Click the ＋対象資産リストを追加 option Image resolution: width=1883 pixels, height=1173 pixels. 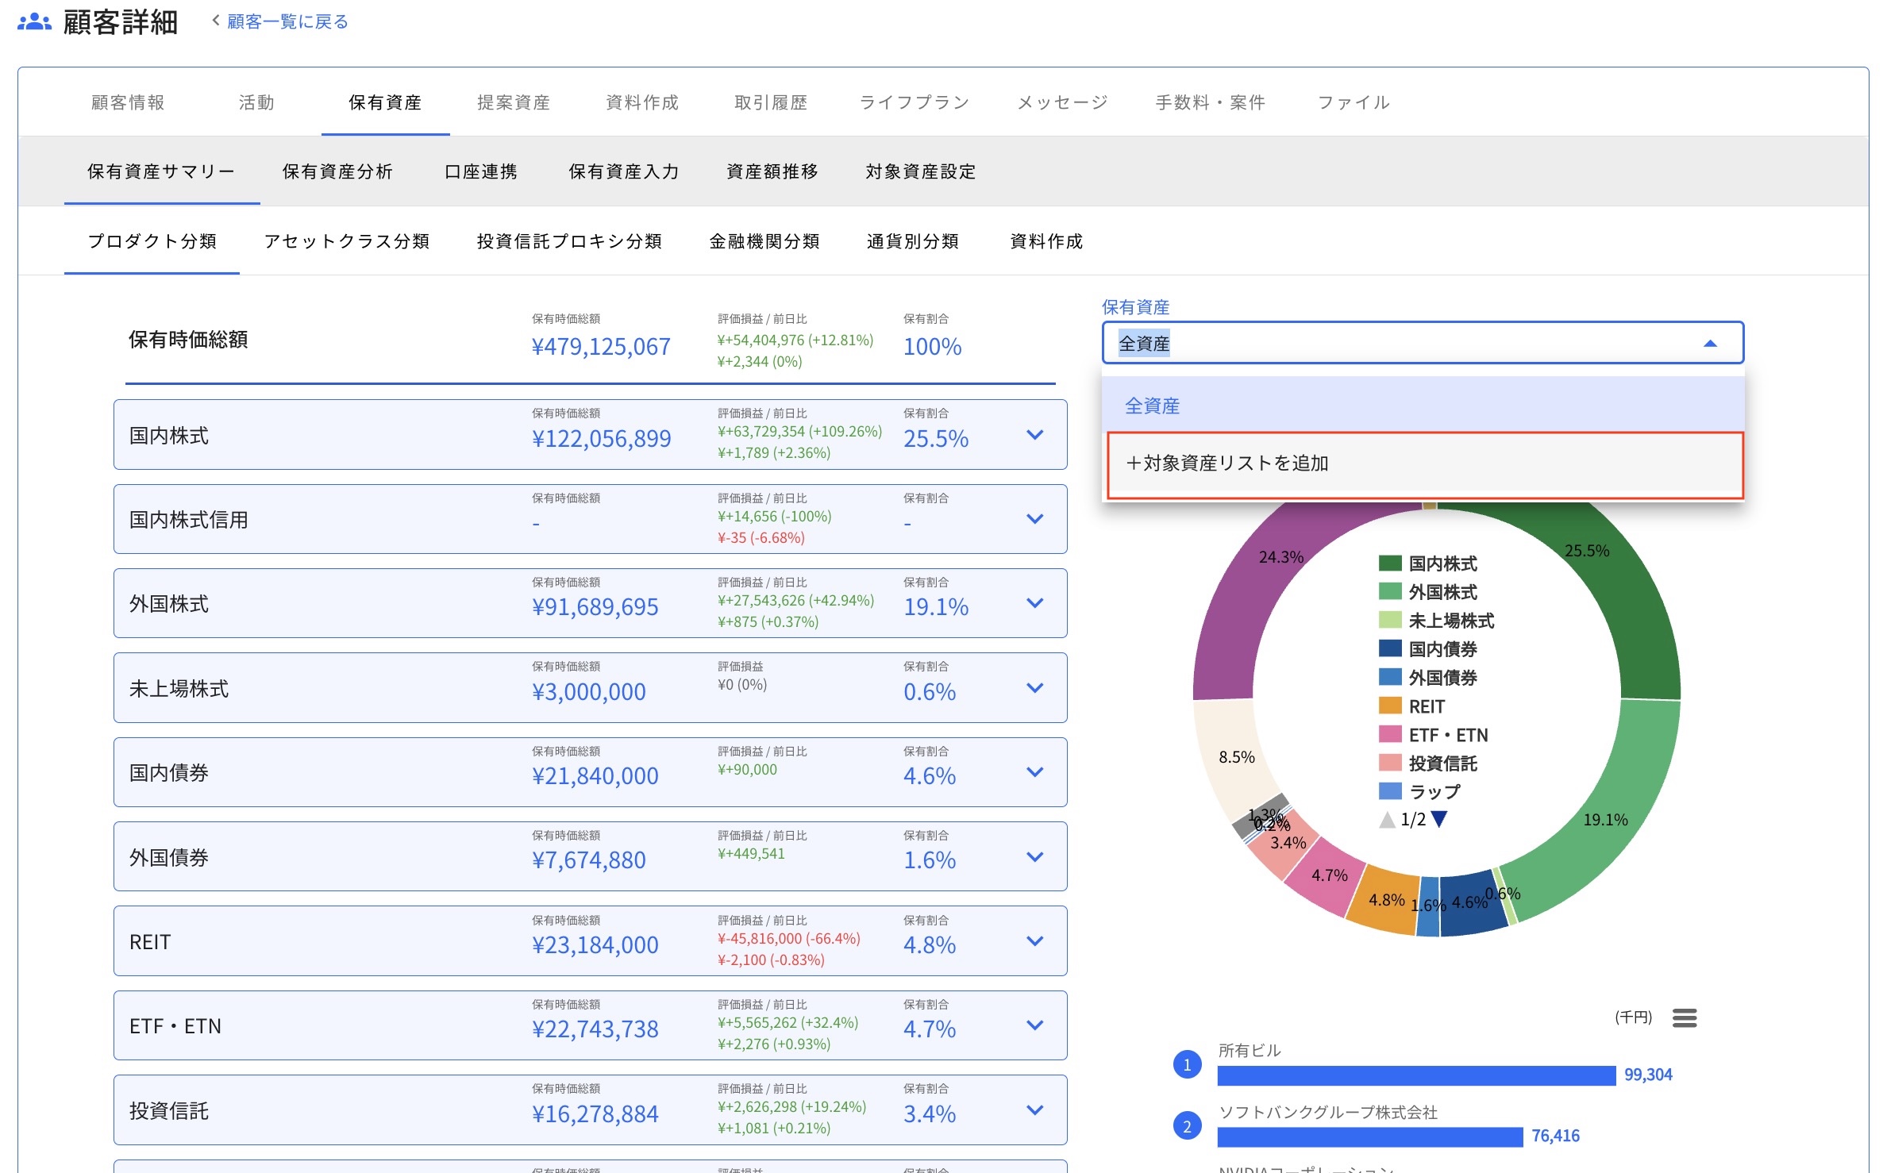(1232, 465)
